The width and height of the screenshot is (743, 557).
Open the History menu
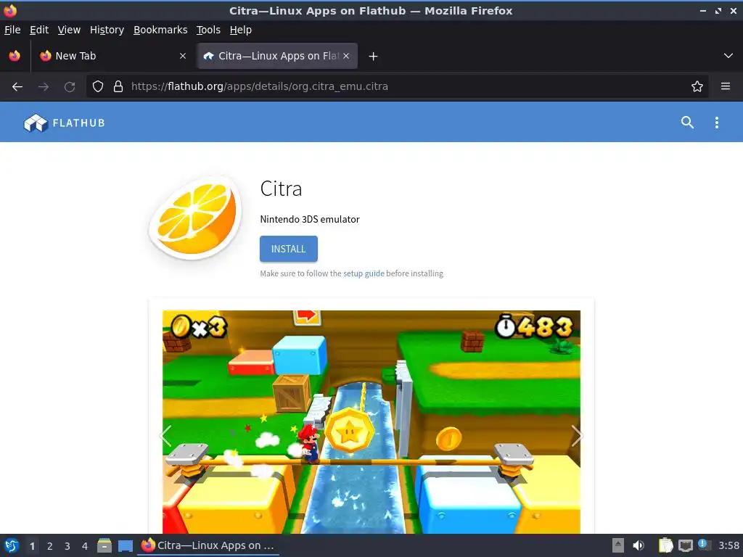(107, 30)
